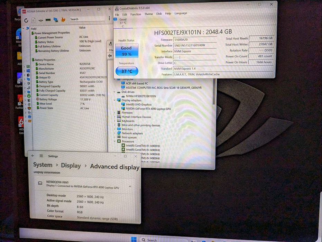Select the Storage category icon in AIDA64 sidebar
The width and height of the screenshot is (322, 242).
29,88
